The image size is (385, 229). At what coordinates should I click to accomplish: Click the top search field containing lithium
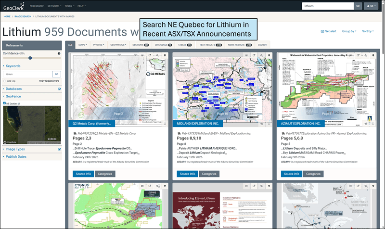click(328, 6)
